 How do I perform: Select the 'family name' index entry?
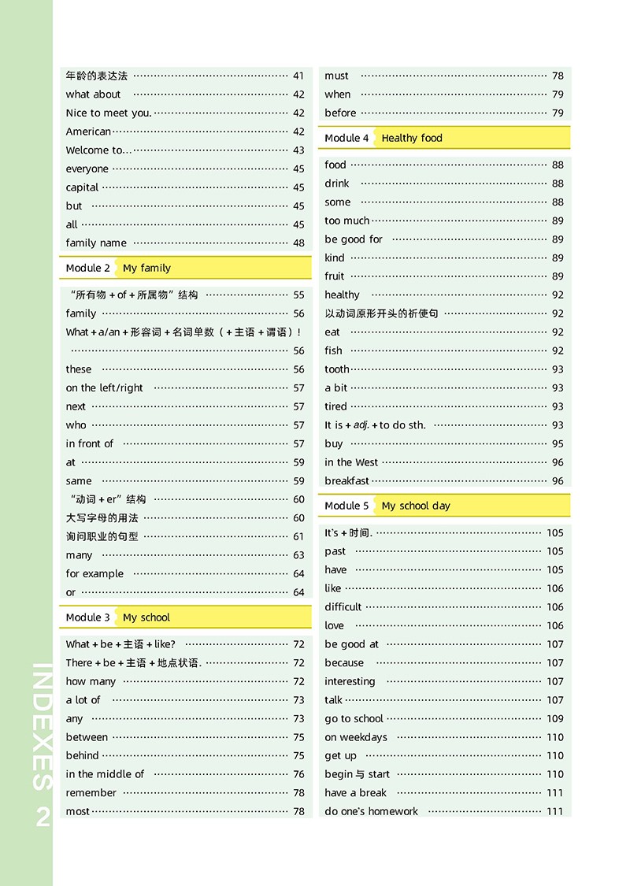coord(96,243)
